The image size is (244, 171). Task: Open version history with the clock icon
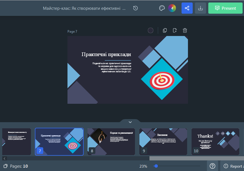tap(136, 8)
